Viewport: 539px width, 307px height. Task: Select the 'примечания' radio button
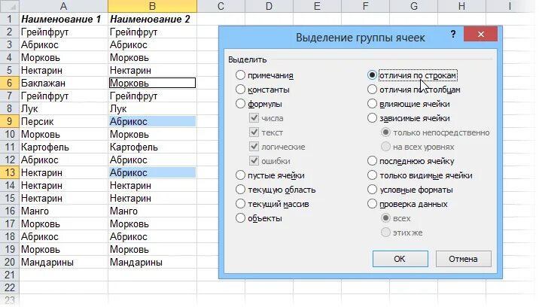click(x=240, y=75)
